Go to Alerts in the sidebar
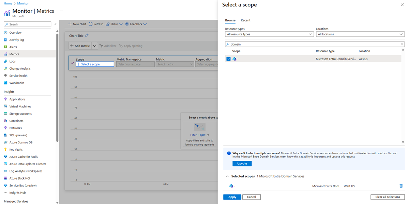409x204 pixels. [x=13, y=47]
